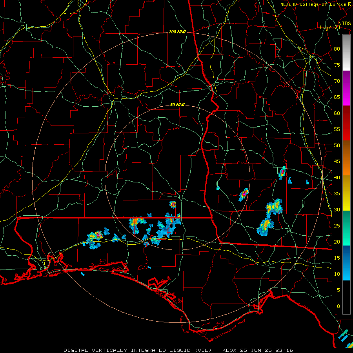Click scale value 15 on the legend
Viewport: 353px width, 353px height.
point(337,258)
